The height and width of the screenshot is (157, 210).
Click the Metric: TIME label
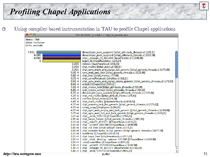click(33, 40)
